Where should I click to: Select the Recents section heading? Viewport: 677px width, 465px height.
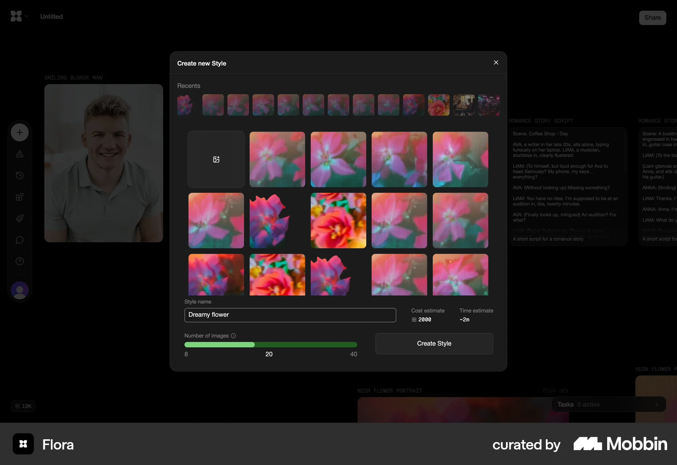189,86
